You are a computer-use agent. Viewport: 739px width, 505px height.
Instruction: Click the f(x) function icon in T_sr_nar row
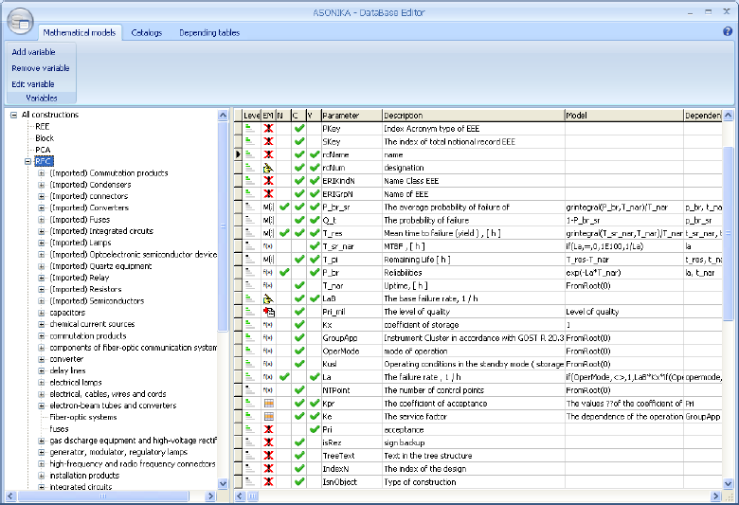(x=268, y=245)
